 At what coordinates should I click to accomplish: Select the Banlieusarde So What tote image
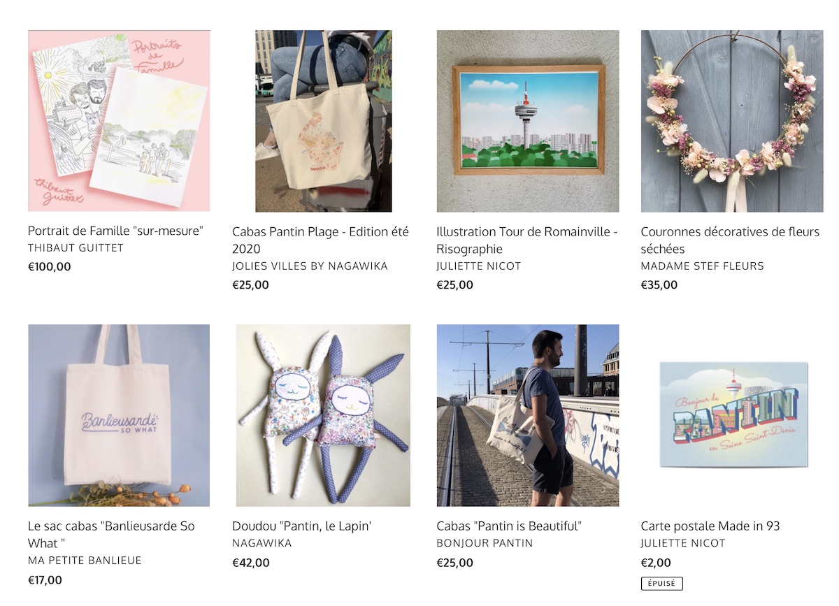point(119,415)
